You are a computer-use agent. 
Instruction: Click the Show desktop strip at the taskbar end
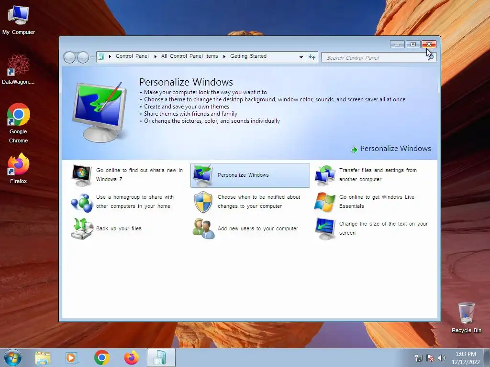(x=487, y=357)
